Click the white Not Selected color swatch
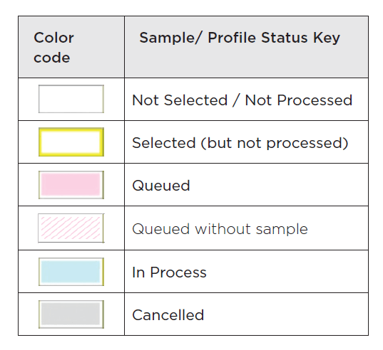The width and height of the screenshot is (383, 350). [71, 99]
